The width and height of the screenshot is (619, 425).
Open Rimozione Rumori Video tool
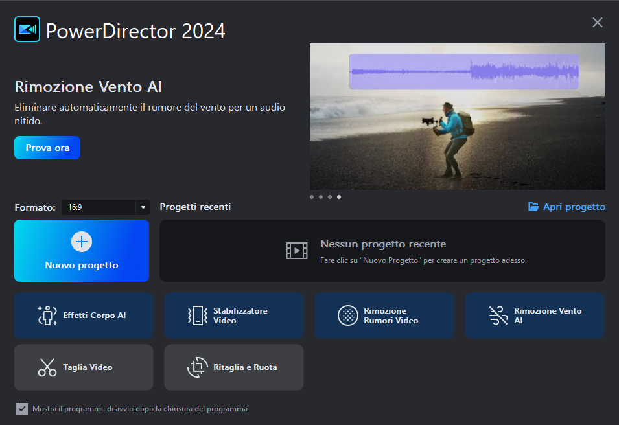point(384,316)
